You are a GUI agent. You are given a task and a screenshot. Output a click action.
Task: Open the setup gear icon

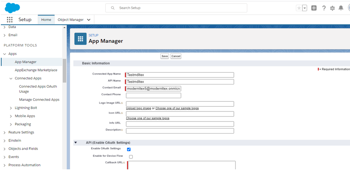click(x=332, y=8)
